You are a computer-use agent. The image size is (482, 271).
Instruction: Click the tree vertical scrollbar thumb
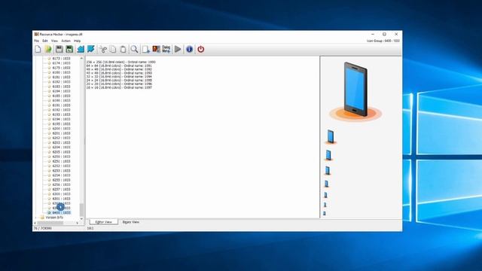click(81, 209)
